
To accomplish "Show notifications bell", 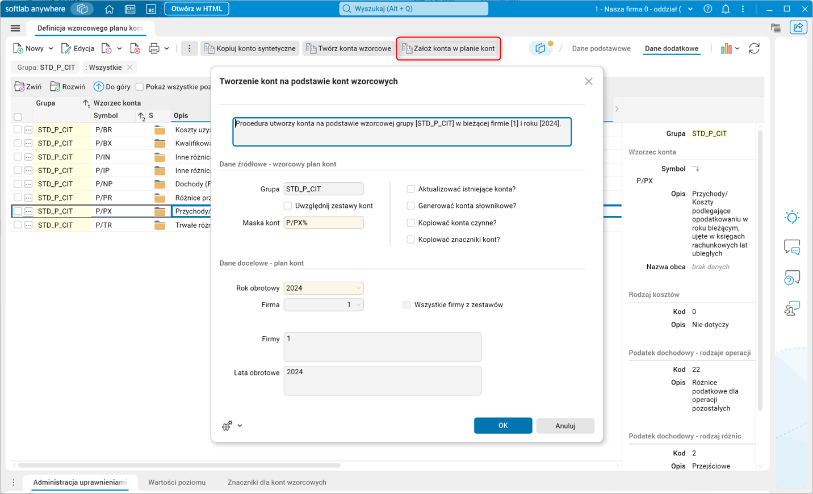I will click(x=726, y=9).
